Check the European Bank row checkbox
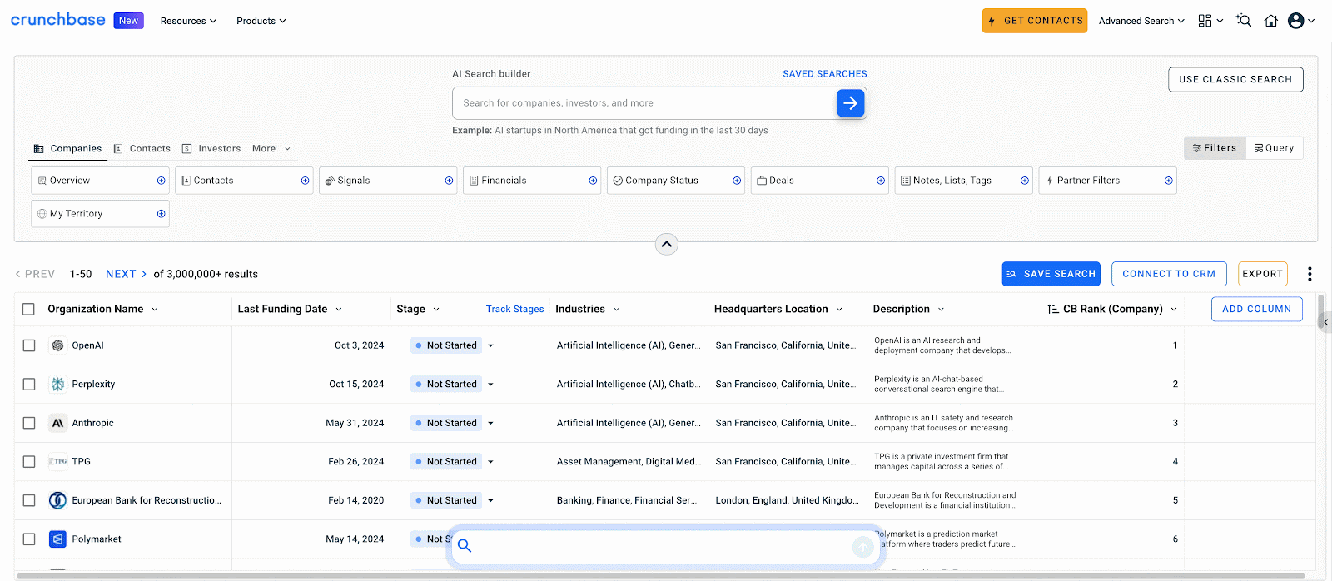Image resolution: width=1332 pixels, height=581 pixels. pyautogui.click(x=29, y=500)
